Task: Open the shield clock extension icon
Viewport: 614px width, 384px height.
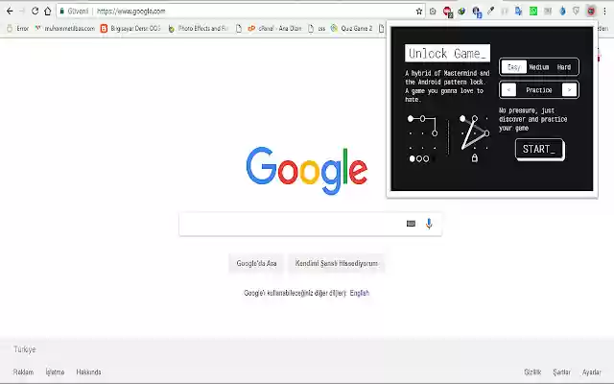Action: [x=576, y=12]
